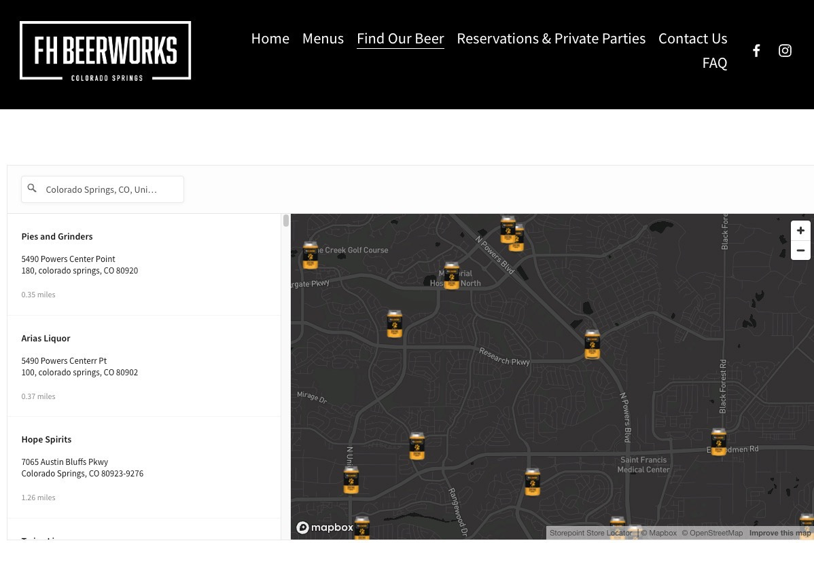Select the Hope Spirits listing
This screenshot has height=564, width=814.
tap(144, 468)
